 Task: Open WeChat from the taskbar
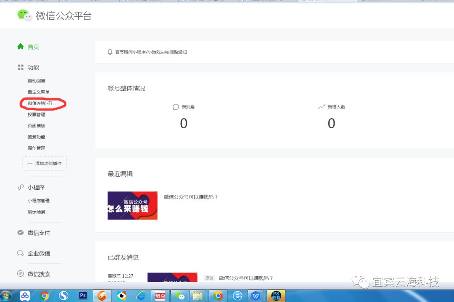pos(179,295)
